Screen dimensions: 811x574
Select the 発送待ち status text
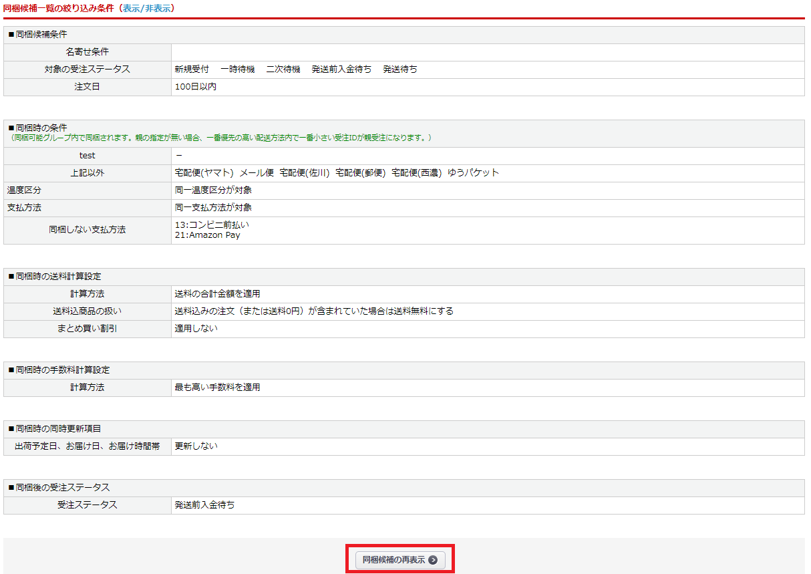pyautogui.click(x=399, y=69)
